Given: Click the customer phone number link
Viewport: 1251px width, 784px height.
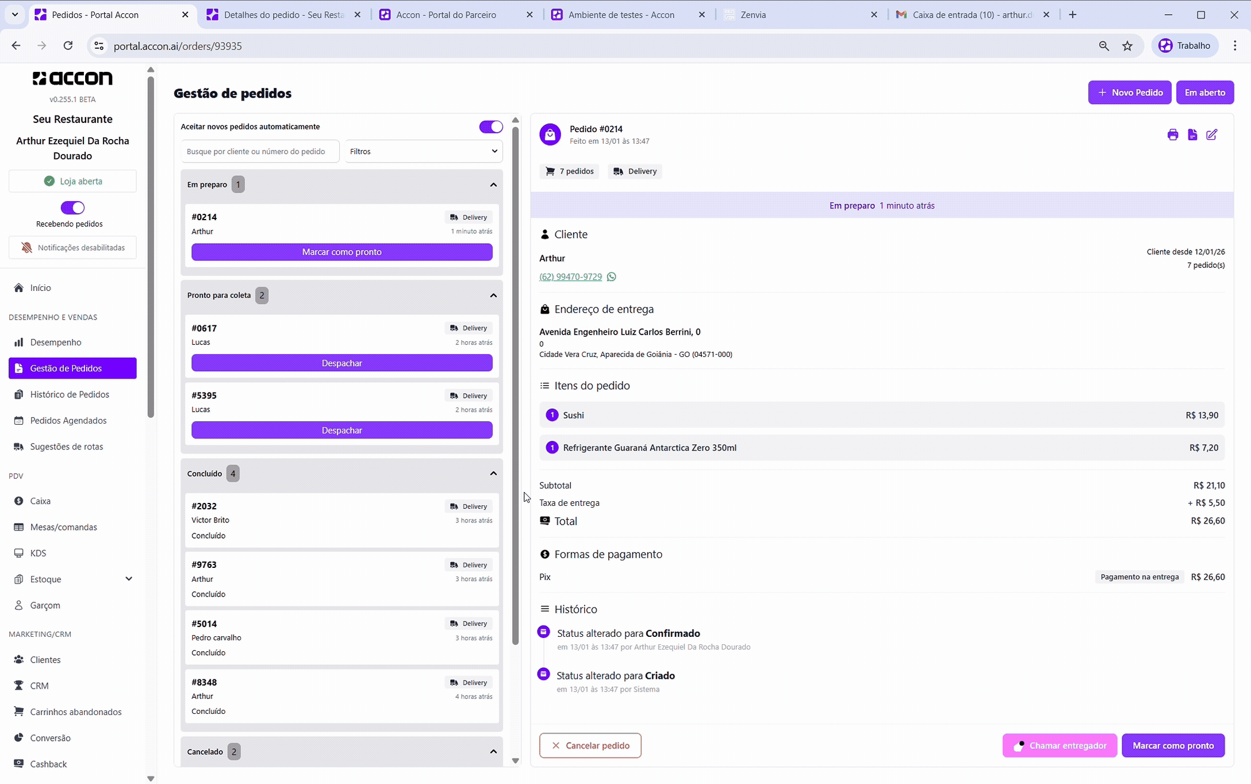Looking at the screenshot, I should click(570, 276).
